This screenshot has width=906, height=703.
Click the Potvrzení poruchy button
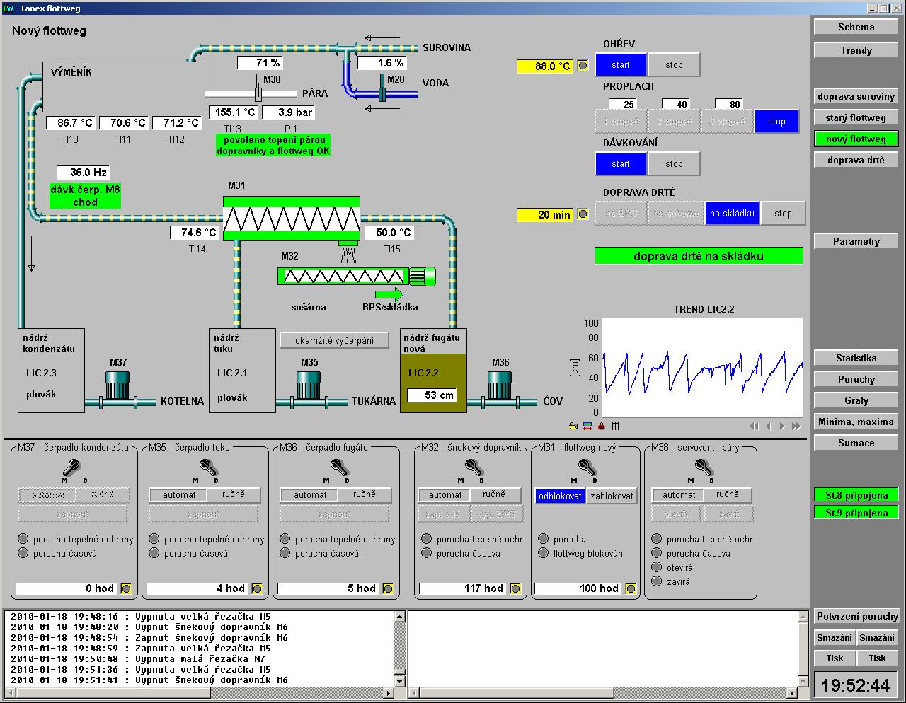pos(856,617)
